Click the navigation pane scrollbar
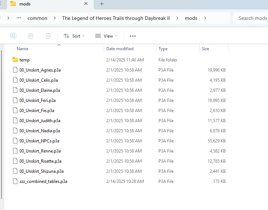Screen dimensions: 268x210 1,125
